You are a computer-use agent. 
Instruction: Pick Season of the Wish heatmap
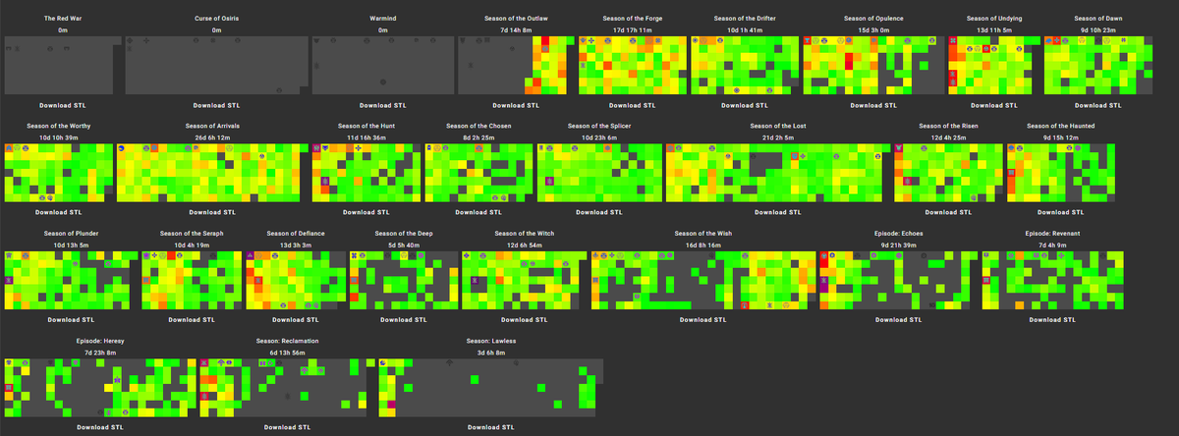[703, 280]
